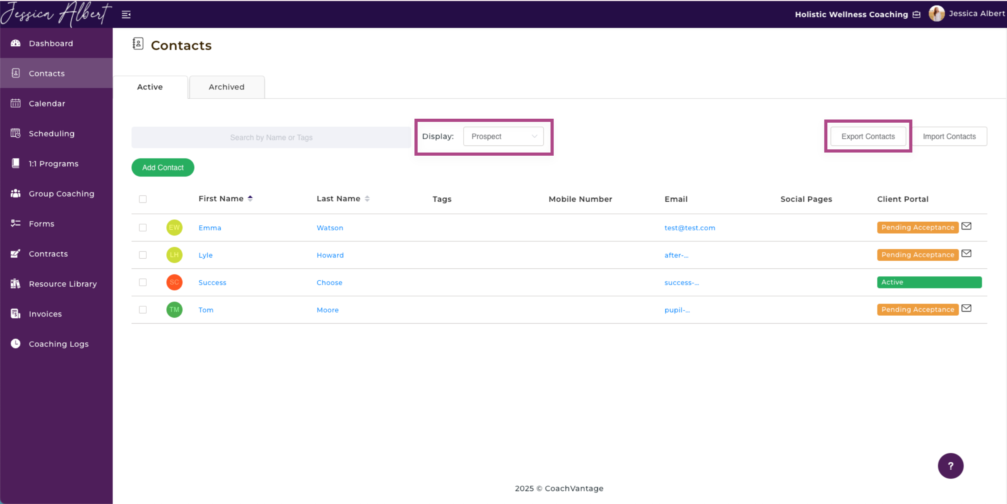1007x504 pixels.
Task: Click the briefcase icon beside Holistic Wellness Coaching
Action: pos(917,15)
